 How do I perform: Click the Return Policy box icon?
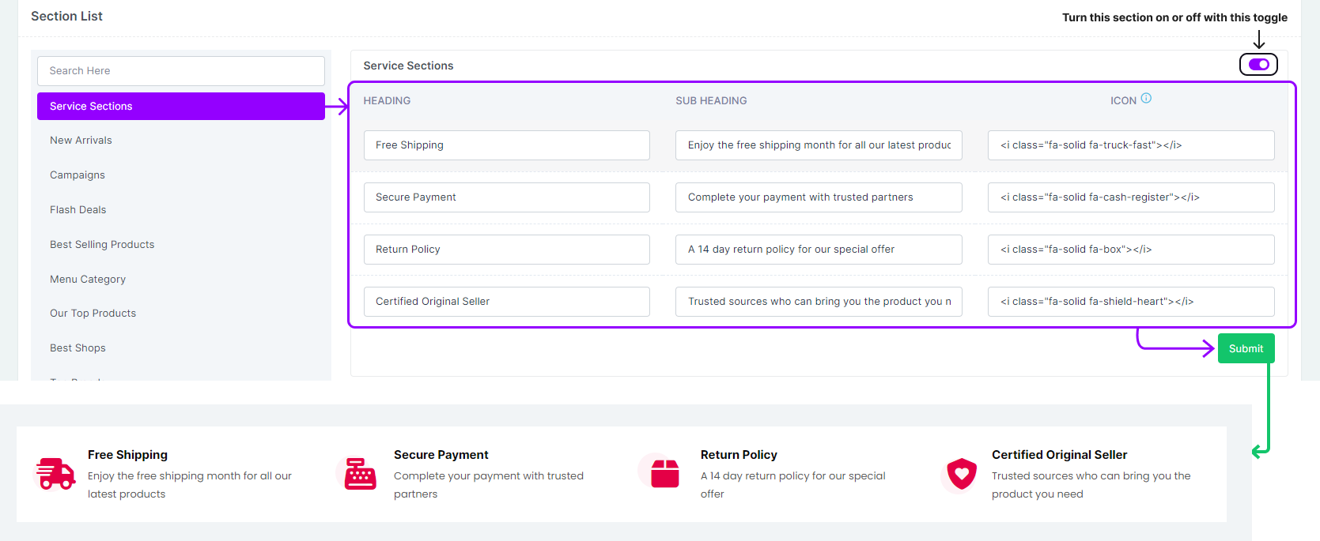(x=665, y=474)
